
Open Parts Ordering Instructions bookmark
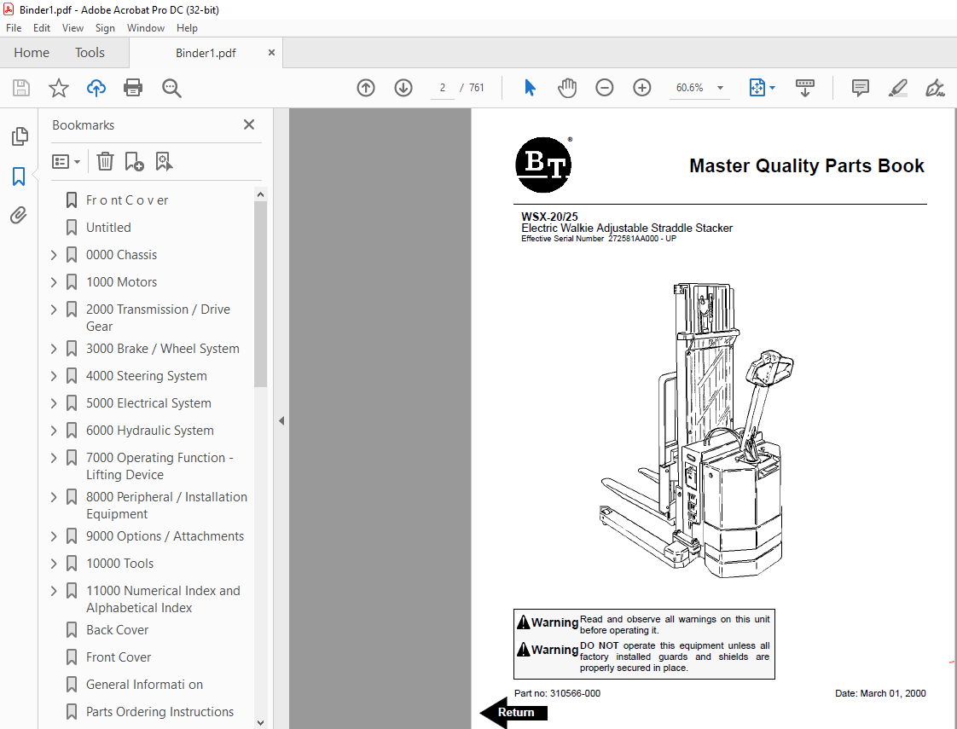[x=159, y=712]
